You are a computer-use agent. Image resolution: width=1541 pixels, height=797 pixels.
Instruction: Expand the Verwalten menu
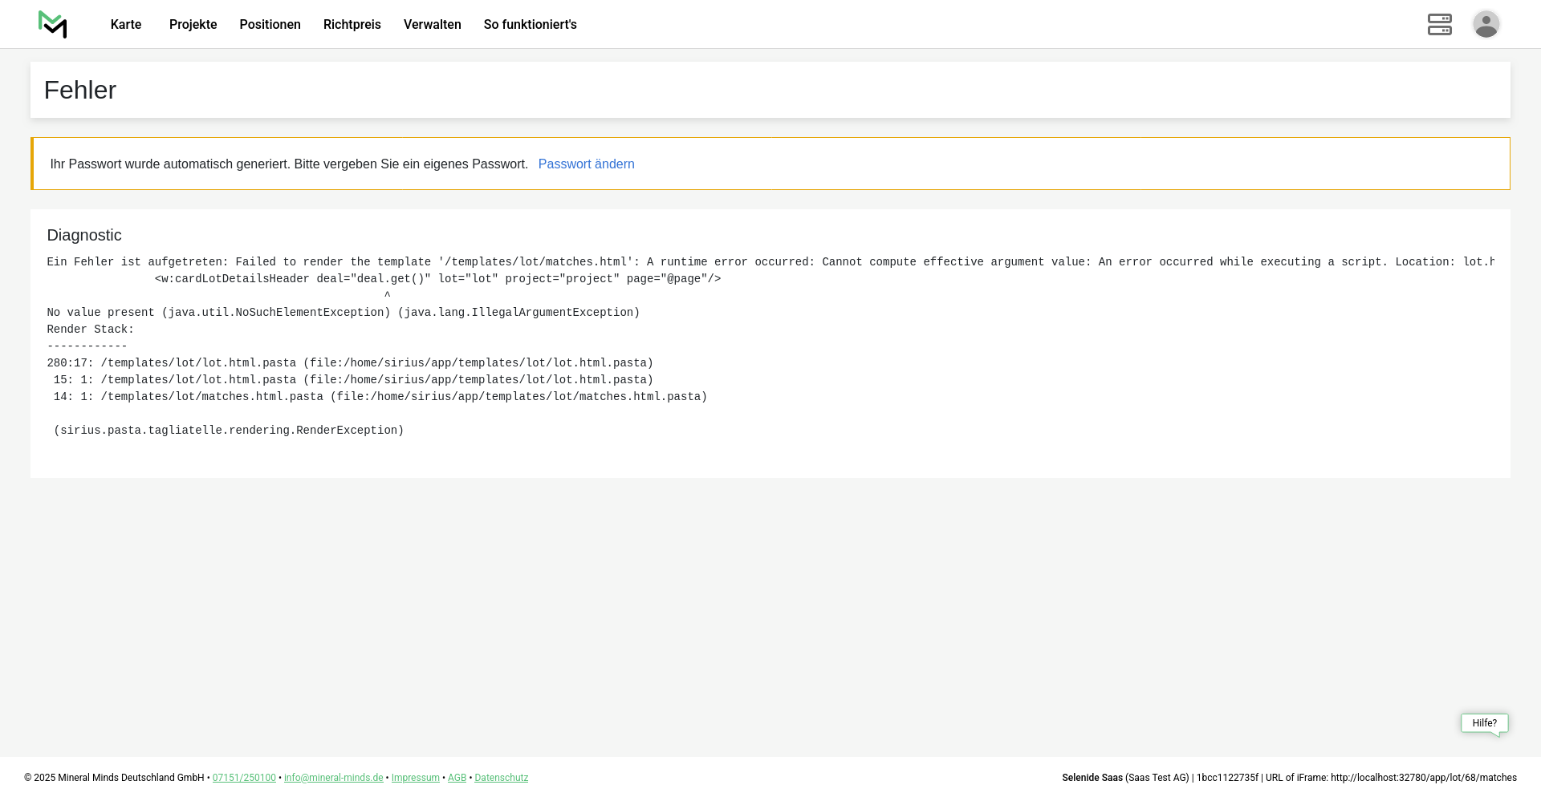point(432,25)
